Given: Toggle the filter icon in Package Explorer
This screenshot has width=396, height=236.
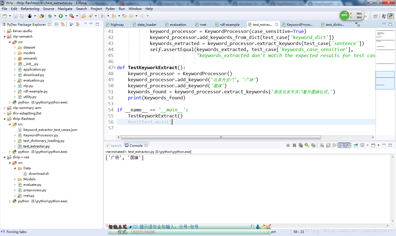Looking at the screenshot, I should [x=78, y=24].
